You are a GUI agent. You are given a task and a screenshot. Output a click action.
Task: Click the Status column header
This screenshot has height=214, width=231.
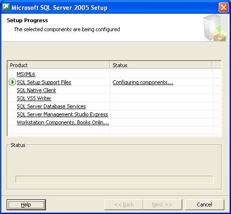(x=161, y=65)
